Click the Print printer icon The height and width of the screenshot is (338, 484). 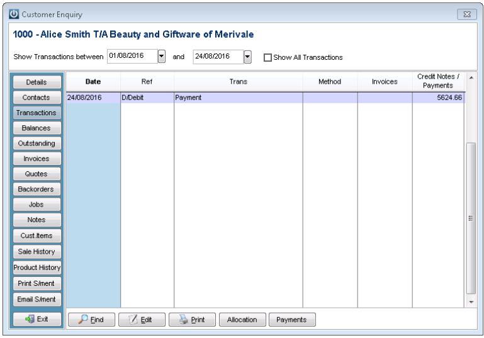click(184, 319)
